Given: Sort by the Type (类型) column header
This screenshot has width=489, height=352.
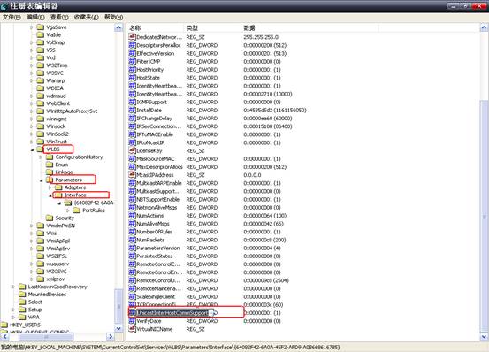Looking at the screenshot, I should pos(213,28).
